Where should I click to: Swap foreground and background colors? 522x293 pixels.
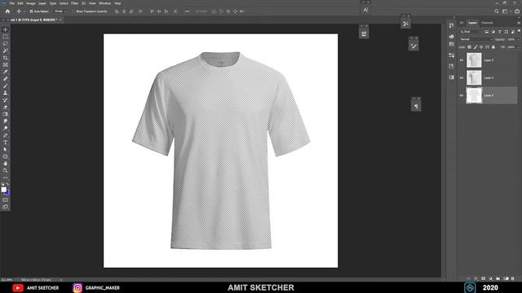pos(7,185)
